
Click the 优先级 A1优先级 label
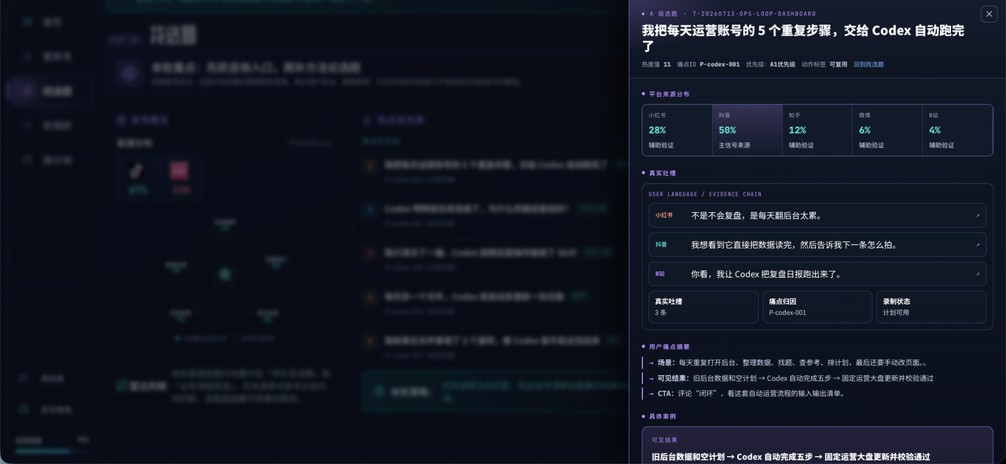point(770,64)
